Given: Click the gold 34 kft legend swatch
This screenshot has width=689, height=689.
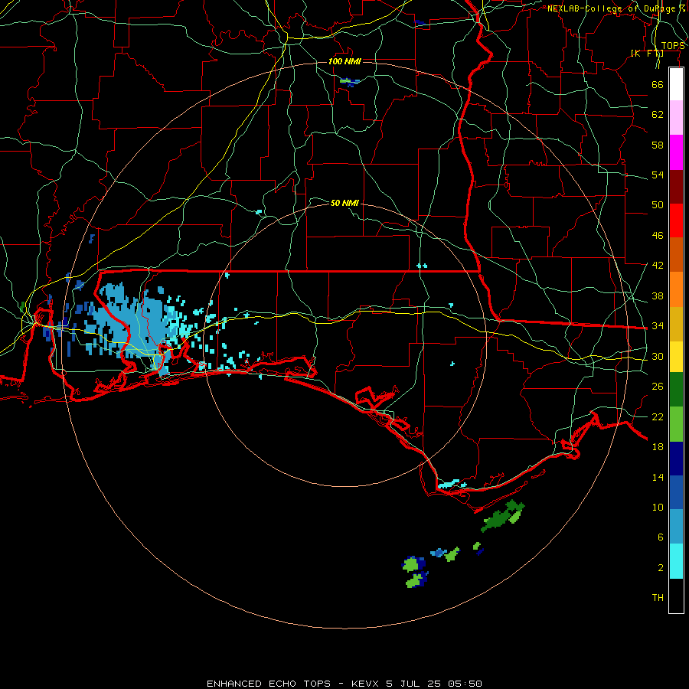Looking at the screenshot, I should pos(676,324).
